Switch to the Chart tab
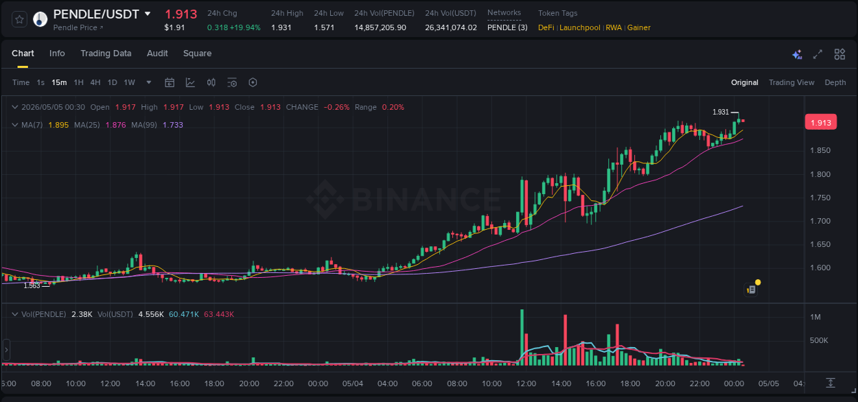858x402 pixels. 23,54
